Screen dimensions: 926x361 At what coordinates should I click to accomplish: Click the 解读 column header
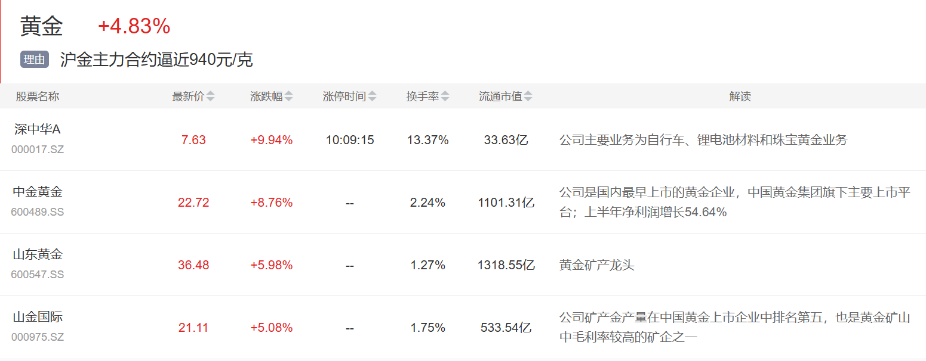click(740, 97)
